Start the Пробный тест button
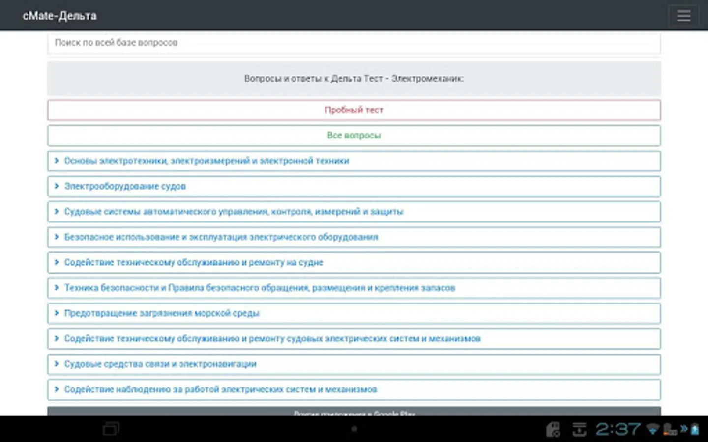708x442 pixels. [354, 110]
